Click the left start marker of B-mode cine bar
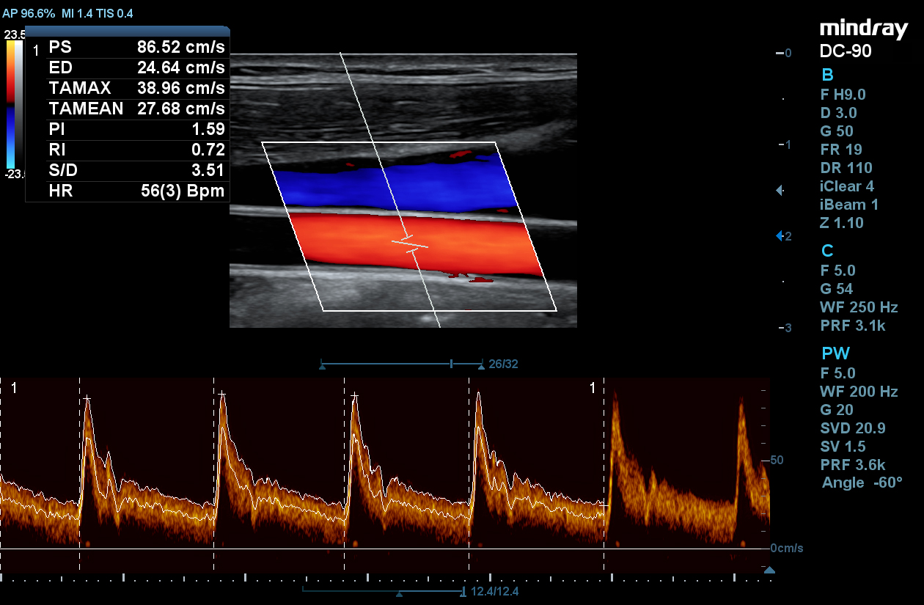 coord(322,364)
